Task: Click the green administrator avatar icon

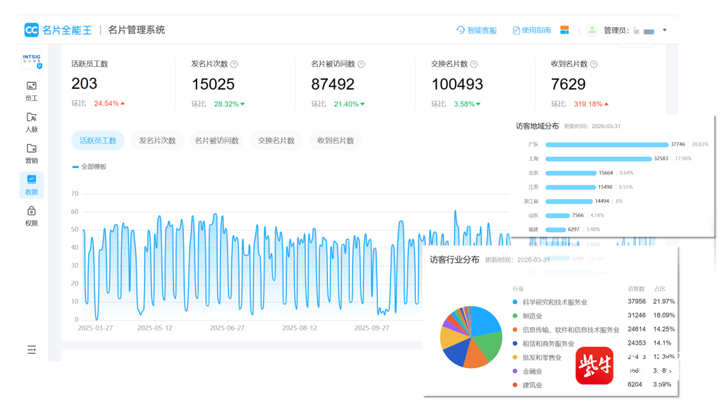Action: pos(591,30)
